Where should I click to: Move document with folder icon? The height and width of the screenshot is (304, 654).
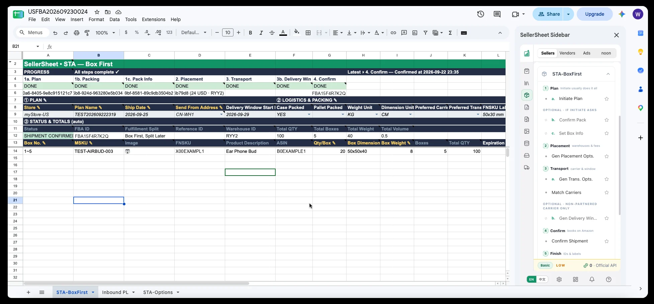pos(107,12)
